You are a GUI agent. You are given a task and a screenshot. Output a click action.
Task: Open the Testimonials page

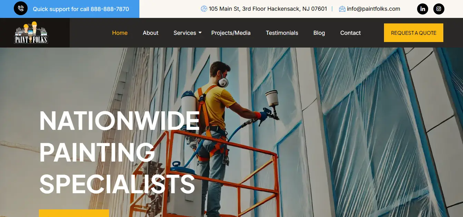(282, 33)
